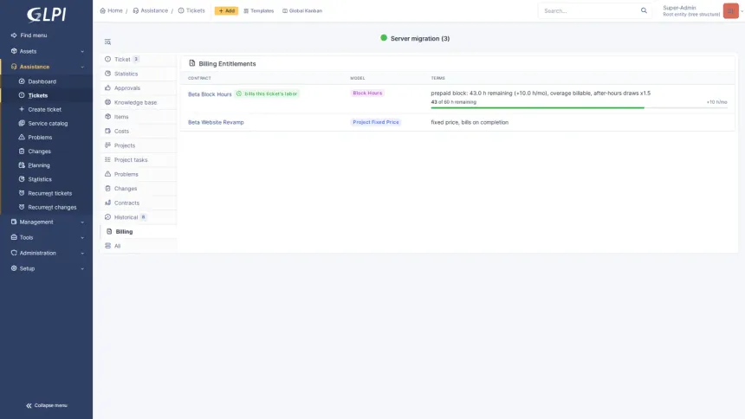Open Templates in the top bar

[x=258, y=10]
